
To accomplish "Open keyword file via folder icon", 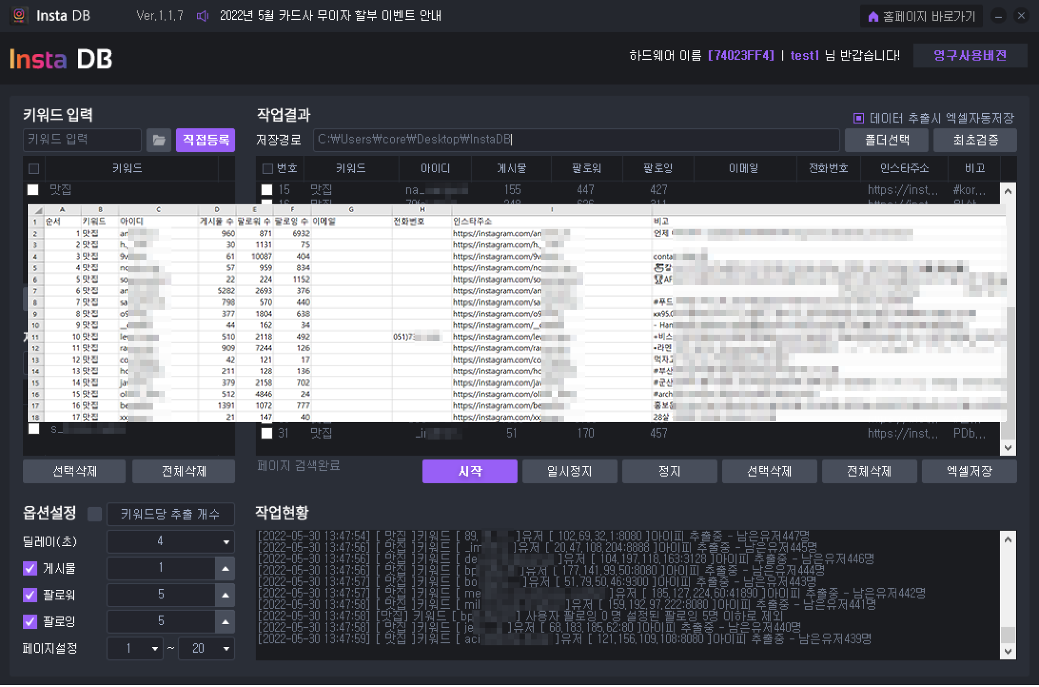I will click(159, 140).
